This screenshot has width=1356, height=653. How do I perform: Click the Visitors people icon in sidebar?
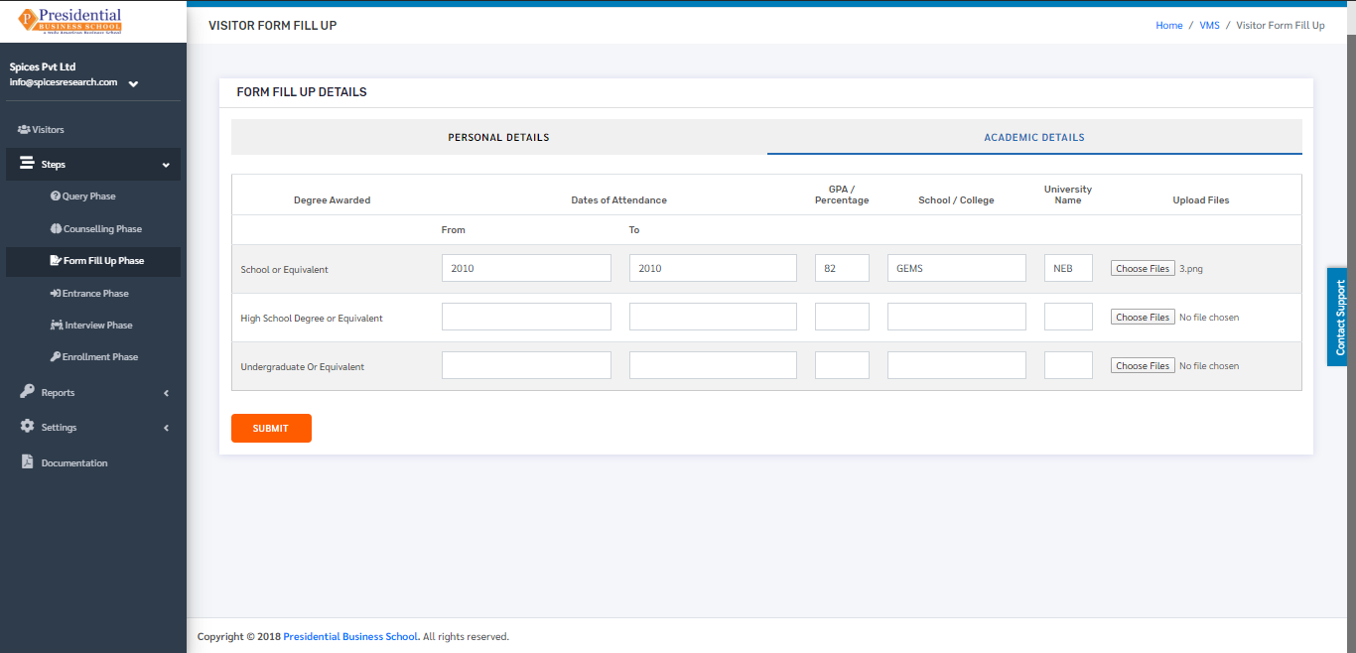click(24, 130)
